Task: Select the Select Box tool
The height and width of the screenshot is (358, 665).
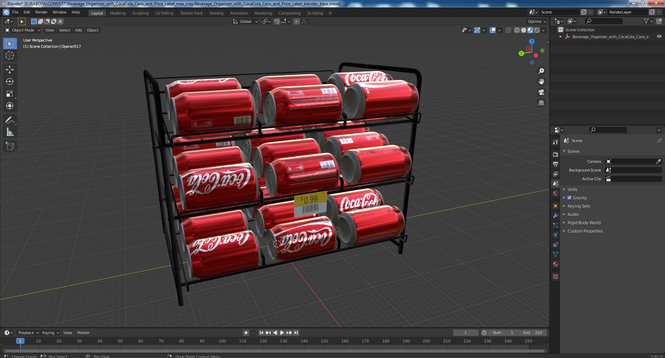Action: 10,43
